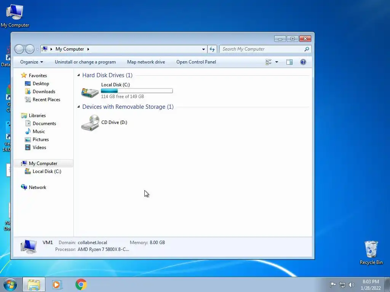The image size is (390, 292).
Task: Launch Windows Media Player from taskbar
Action: [x=57, y=284]
